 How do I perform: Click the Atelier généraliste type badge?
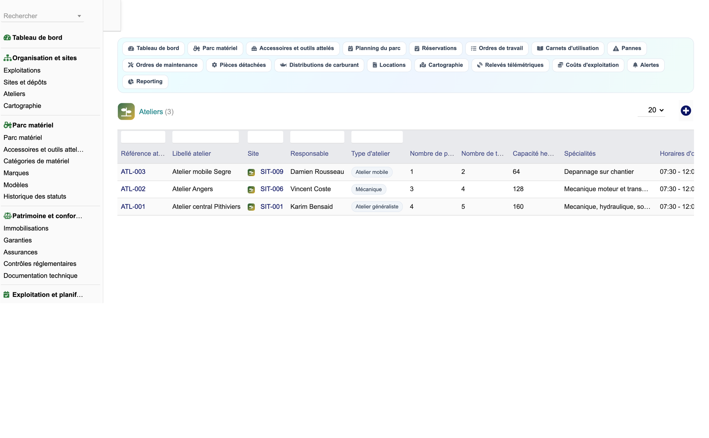[377, 207]
